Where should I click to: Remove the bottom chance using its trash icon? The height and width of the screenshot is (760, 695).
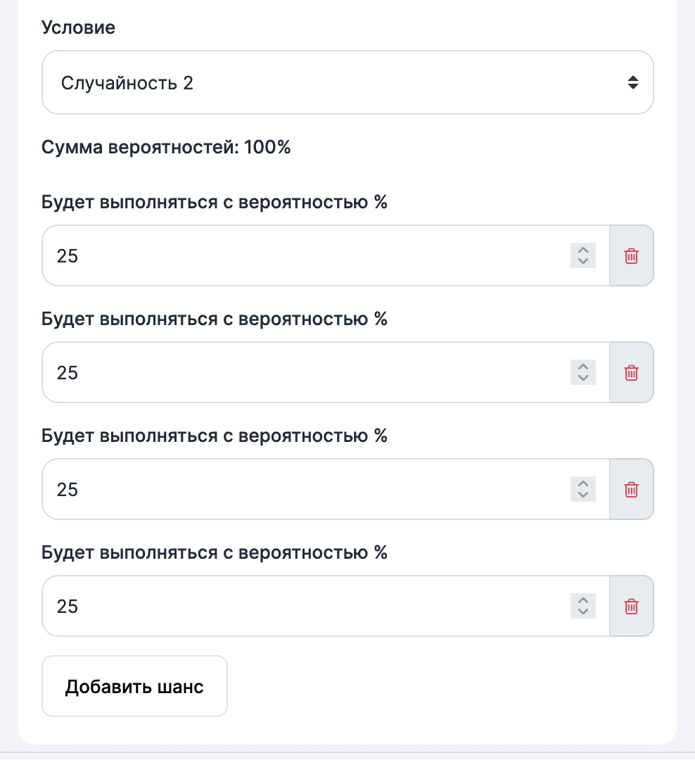pyautogui.click(x=631, y=606)
